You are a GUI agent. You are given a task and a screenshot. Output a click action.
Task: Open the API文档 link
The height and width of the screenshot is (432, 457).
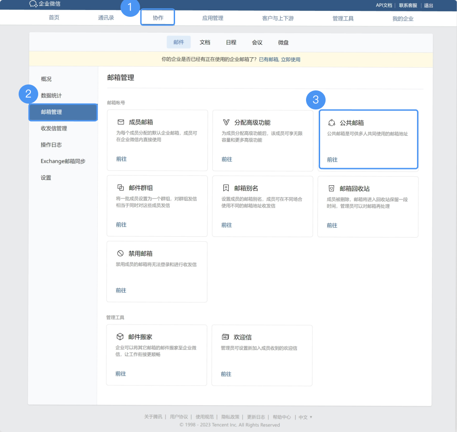[x=384, y=5]
